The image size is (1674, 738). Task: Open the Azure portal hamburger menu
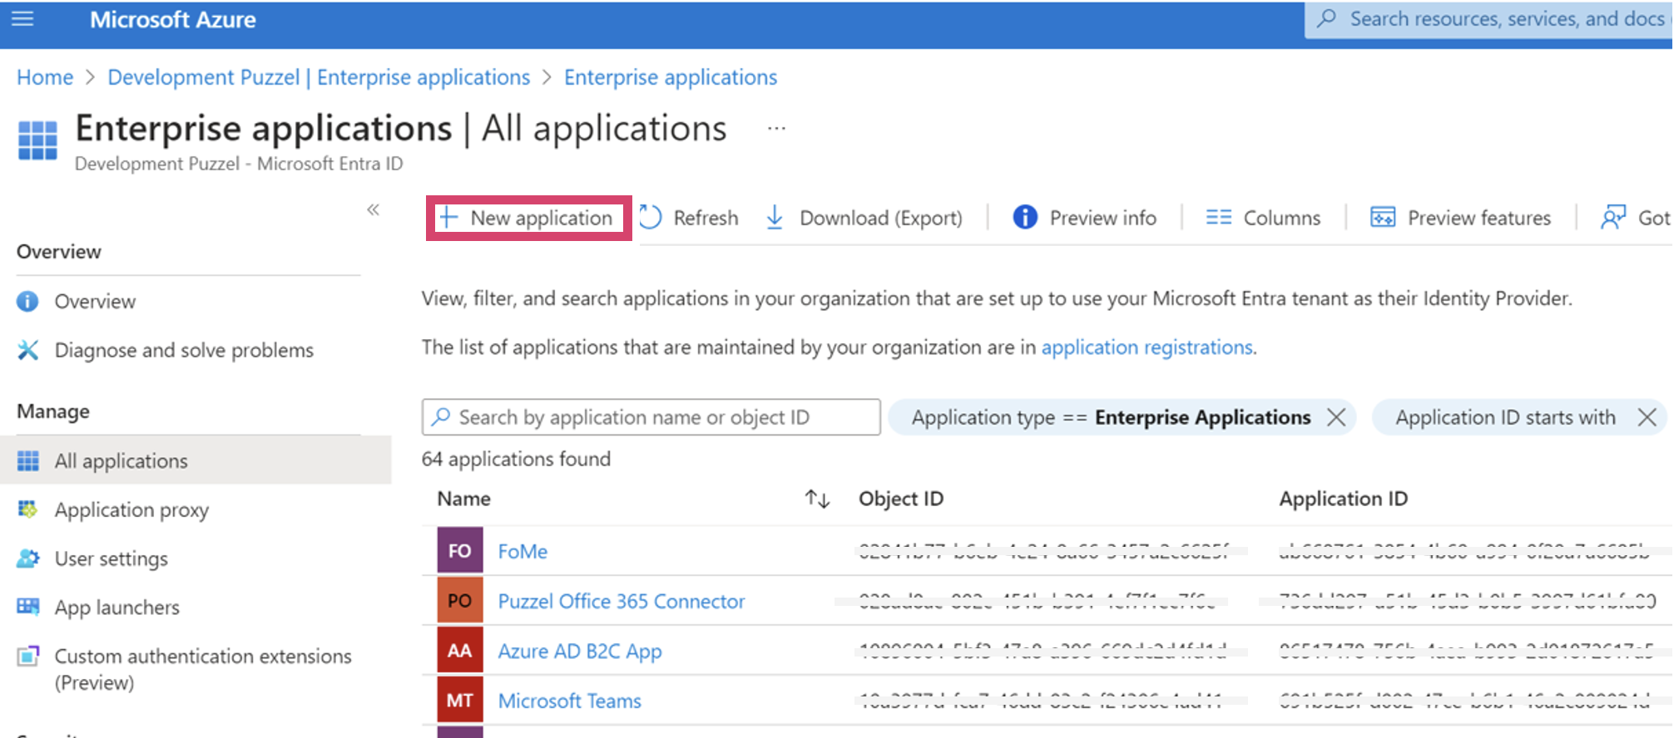pyautogui.click(x=22, y=19)
